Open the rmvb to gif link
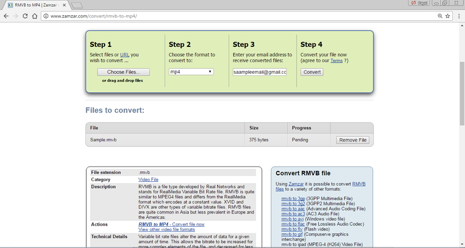The image size is (465, 248). coord(292,234)
